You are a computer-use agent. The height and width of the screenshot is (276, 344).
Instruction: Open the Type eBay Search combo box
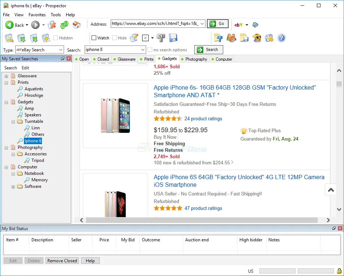(x=39, y=50)
